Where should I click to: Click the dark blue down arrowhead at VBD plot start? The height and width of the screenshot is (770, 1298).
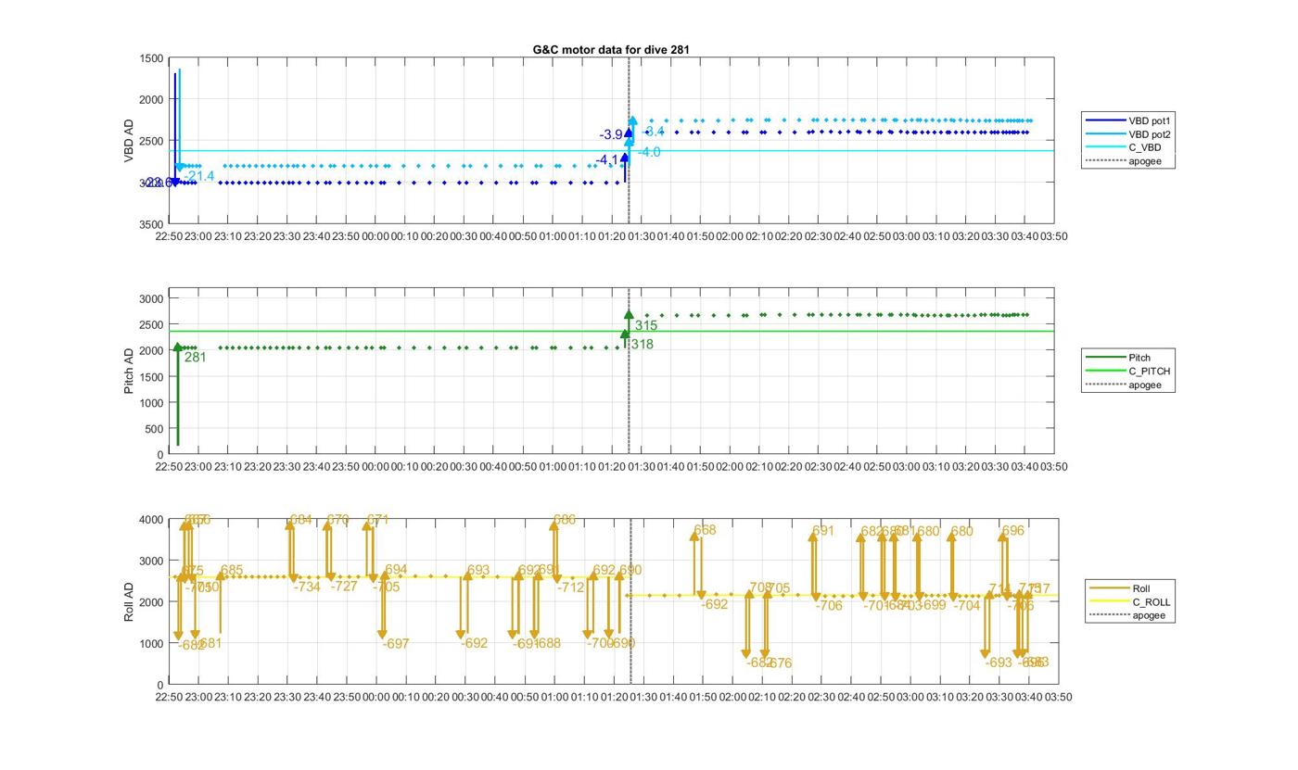click(174, 183)
